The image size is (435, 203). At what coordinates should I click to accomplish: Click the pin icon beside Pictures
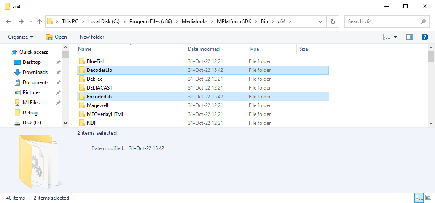point(58,92)
